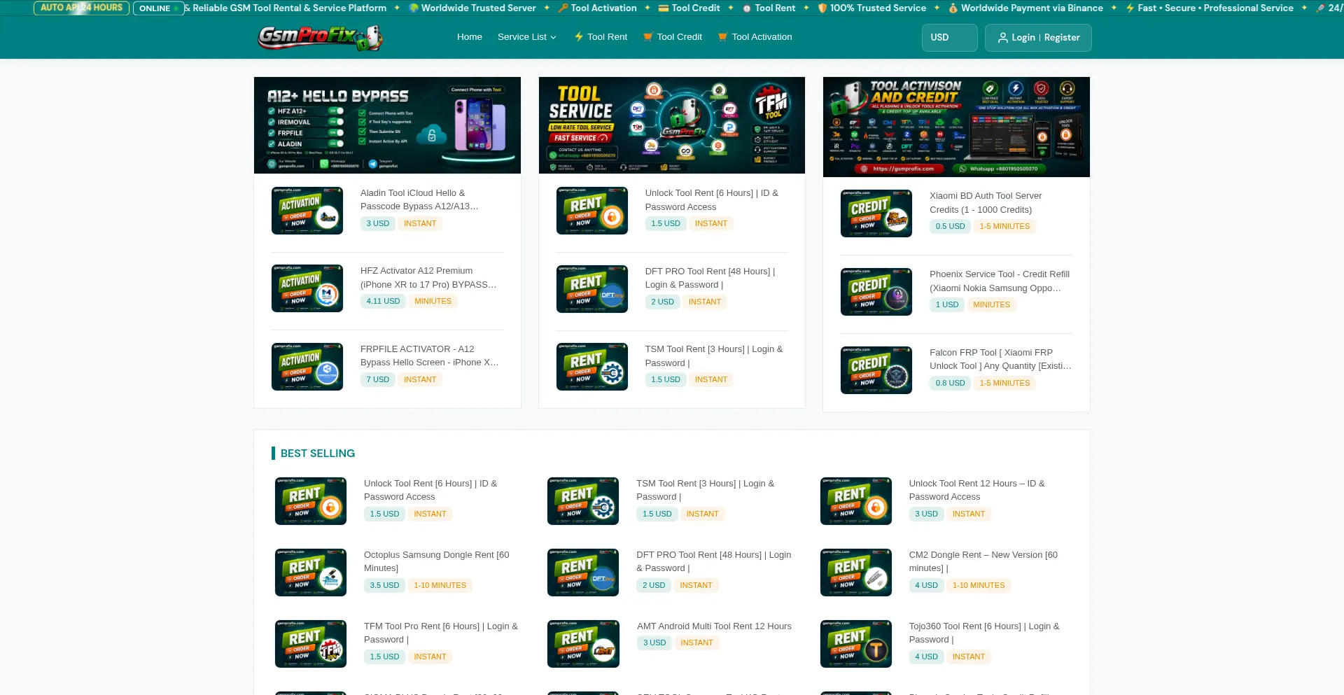Screen dimensions: 1344x695
Task: Expand the Service List dropdown
Action: (x=527, y=37)
